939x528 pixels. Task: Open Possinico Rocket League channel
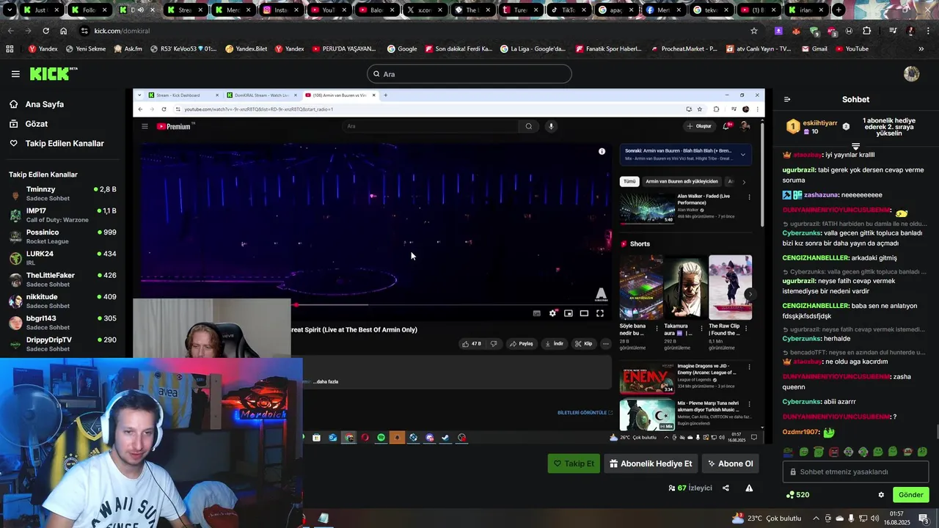click(x=62, y=236)
